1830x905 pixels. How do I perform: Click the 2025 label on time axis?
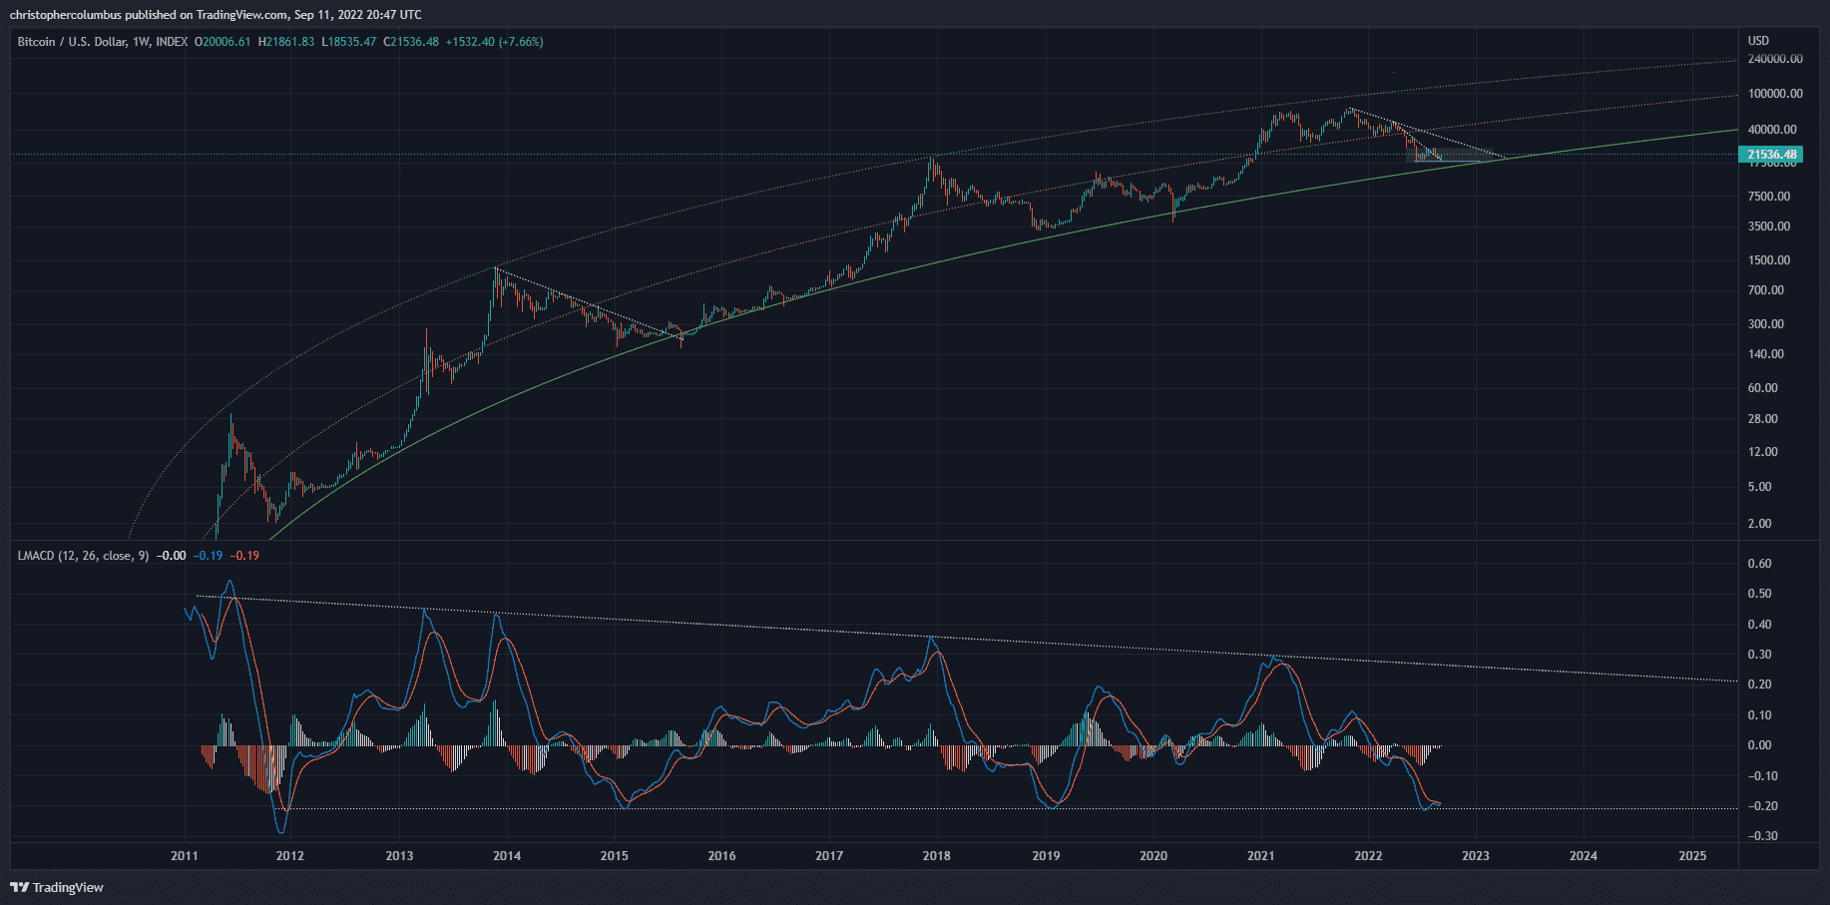[x=1692, y=856]
